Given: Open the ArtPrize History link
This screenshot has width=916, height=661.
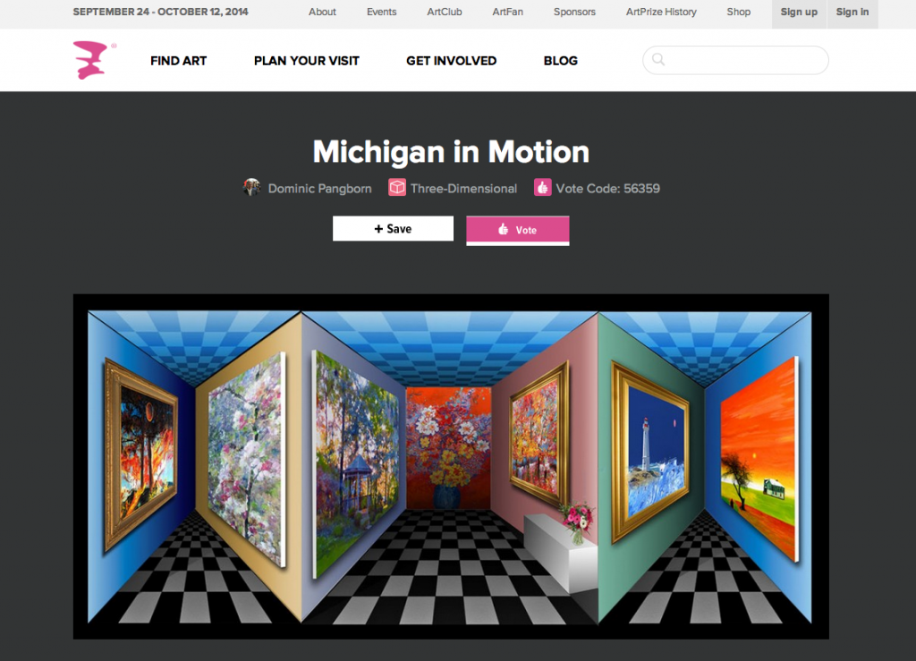Looking at the screenshot, I should click(x=661, y=12).
